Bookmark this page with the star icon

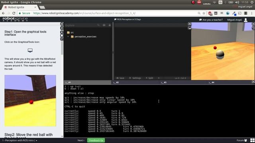[x=204, y=13]
